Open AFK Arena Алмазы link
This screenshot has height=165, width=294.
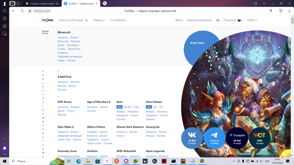pos(75,107)
